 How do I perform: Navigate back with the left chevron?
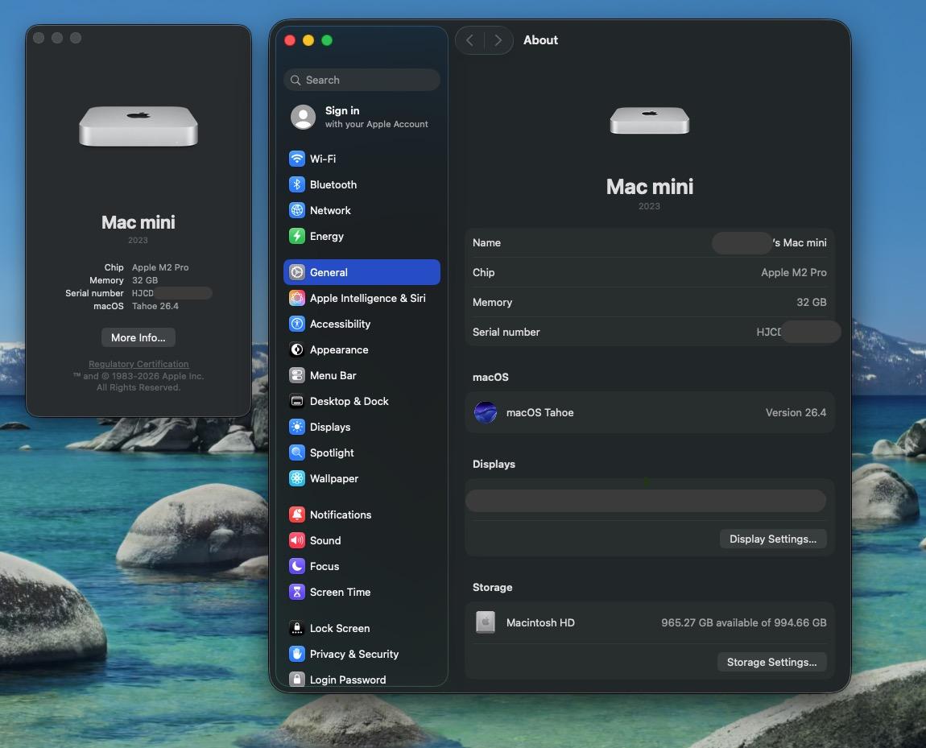[x=470, y=40]
